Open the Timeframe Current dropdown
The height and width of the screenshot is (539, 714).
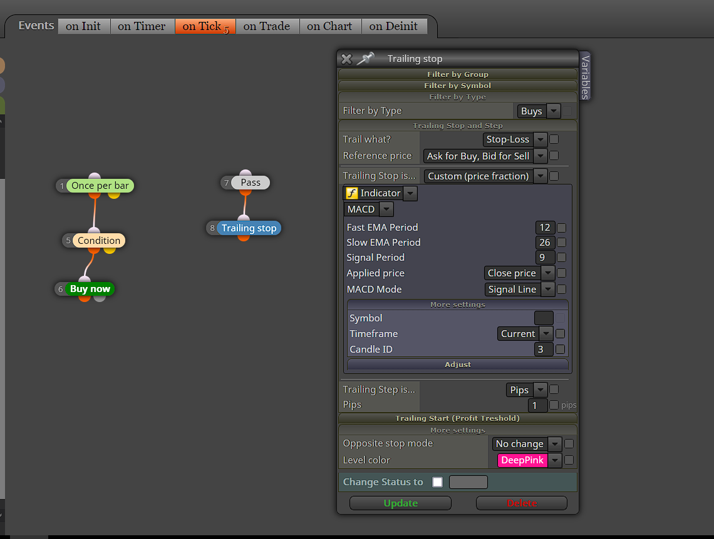point(525,333)
